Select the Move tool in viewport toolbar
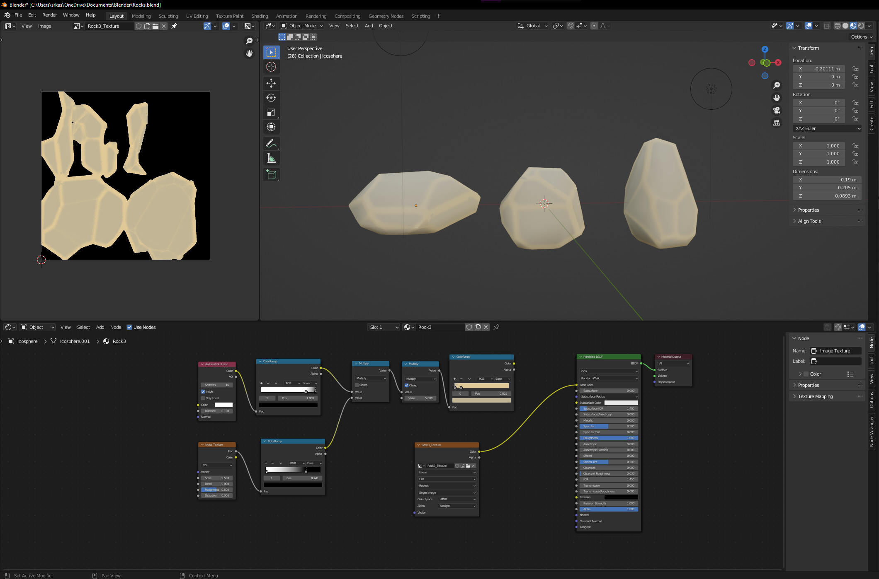This screenshot has width=879, height=579. coord(271,83)
